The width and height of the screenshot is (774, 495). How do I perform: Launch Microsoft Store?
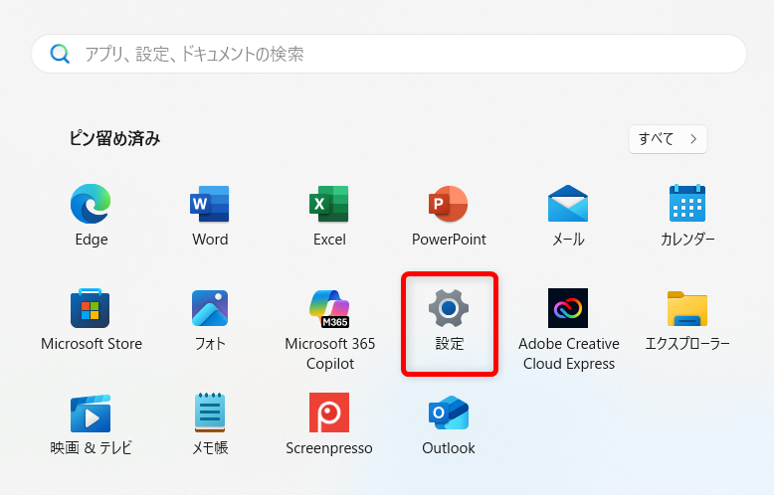point(91,319)
